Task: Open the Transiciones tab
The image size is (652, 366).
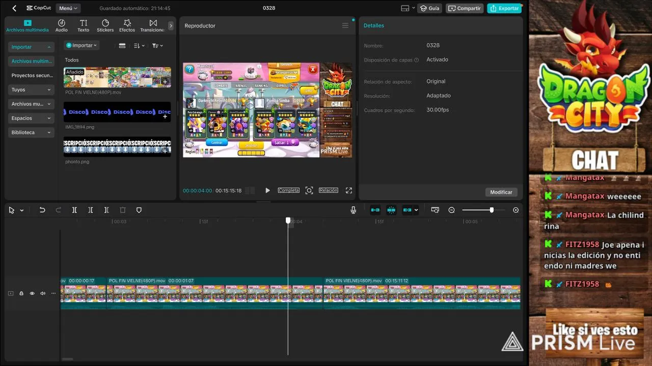Action: click(x=152, y=26)
